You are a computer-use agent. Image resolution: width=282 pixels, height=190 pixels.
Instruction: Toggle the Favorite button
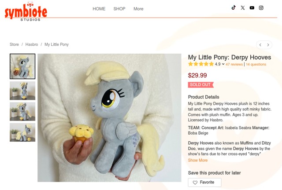tap(204, 183)
